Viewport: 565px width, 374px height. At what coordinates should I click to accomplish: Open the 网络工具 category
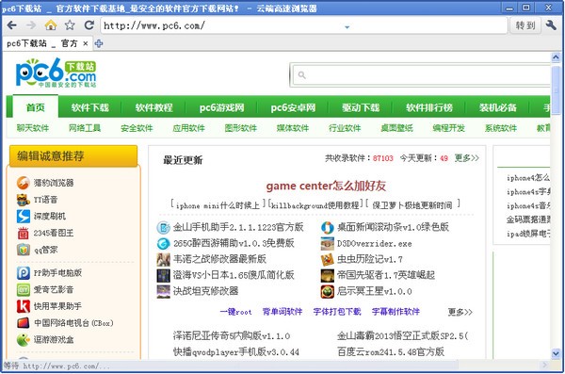85,128
